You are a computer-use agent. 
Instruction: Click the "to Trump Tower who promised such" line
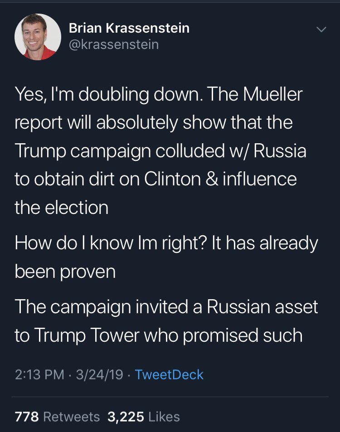158,335
